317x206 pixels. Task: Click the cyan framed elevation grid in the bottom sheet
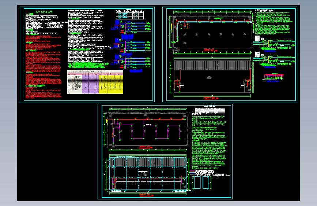(x=148, y=174)
